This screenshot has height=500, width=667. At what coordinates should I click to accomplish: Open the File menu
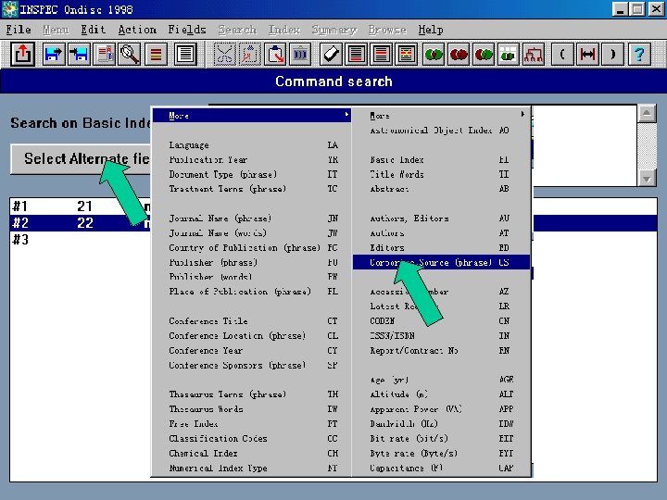coord(19,30)
